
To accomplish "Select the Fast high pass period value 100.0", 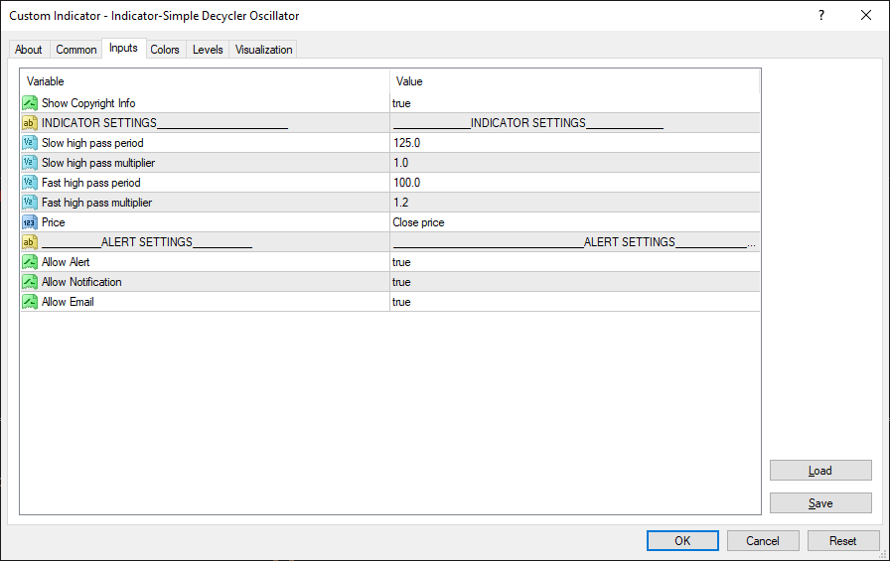I will 407,183.
